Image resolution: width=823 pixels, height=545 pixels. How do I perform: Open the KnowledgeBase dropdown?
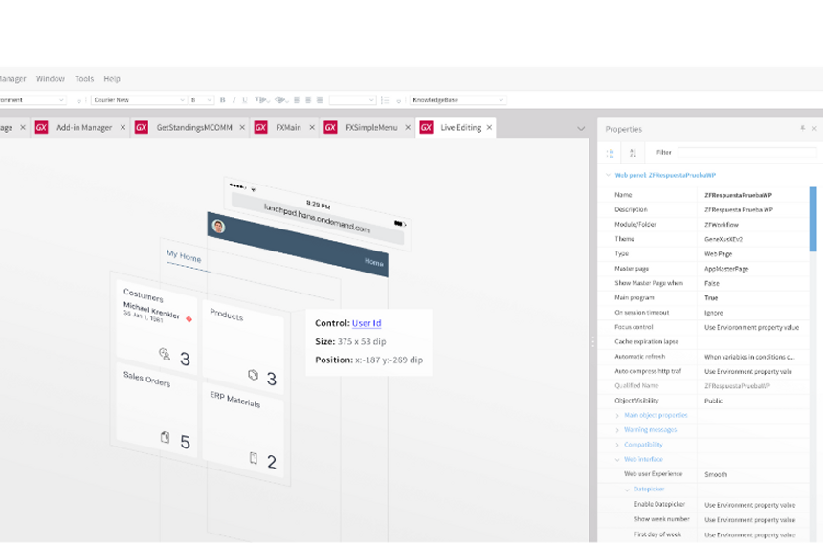coord(500,100)
